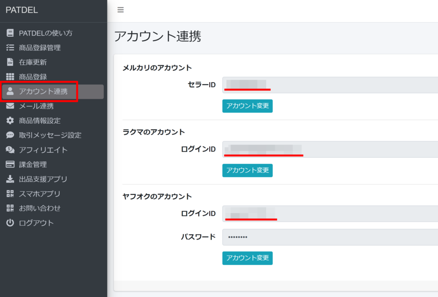Image resolution: width=438 pixels, height=297 pixels.
Task: Click the download icon beside 出品支援アプリ
Action: 10,179
